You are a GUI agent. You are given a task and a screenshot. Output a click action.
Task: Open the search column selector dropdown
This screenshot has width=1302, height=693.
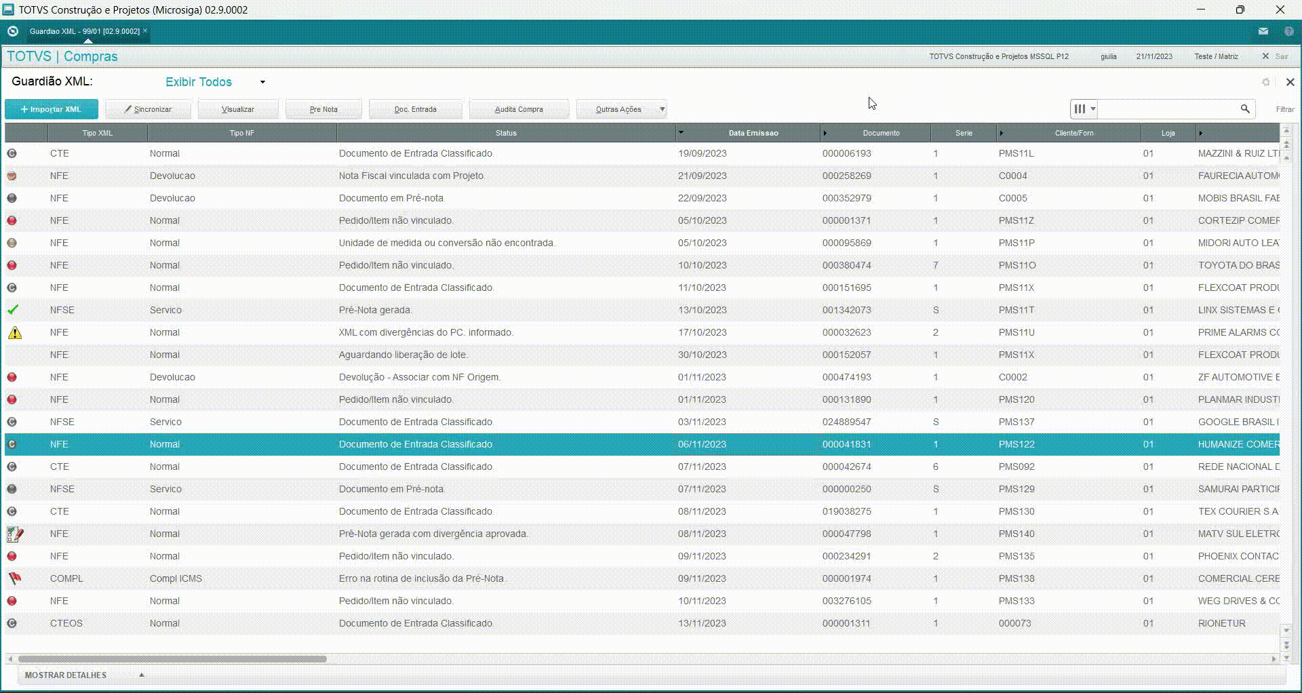(x=1084, y=108)
